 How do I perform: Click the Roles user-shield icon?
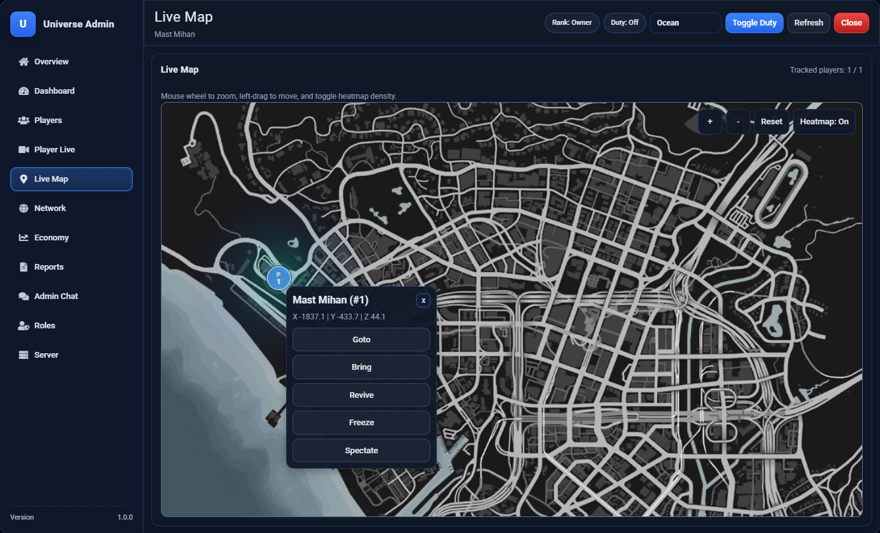click(24, 326)
